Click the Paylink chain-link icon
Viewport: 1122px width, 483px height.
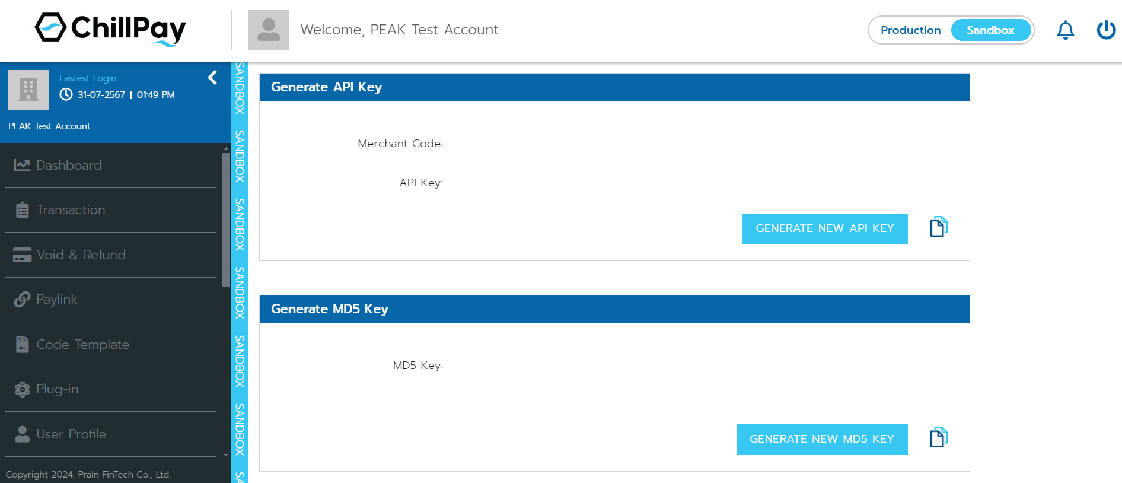[x=22, y=299]
